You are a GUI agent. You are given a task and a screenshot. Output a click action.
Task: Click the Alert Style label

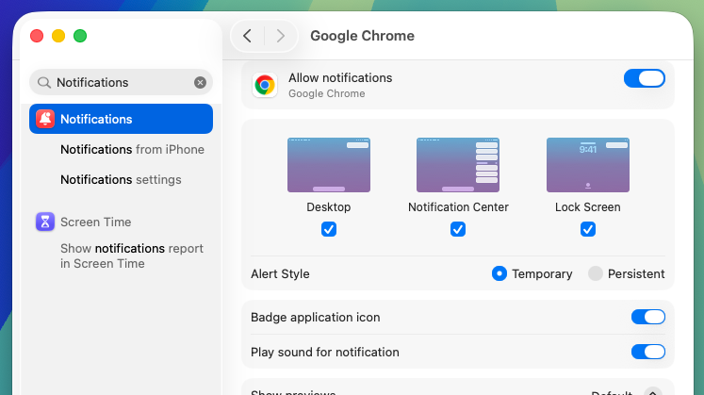pyautogui.click(x=280, y=273)
